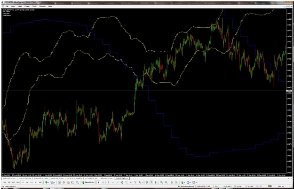Click the MetaTrader application icon in menu bar
294x189 pixels.
pos(4,7)
